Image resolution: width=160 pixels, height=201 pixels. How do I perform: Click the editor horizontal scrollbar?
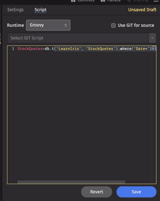[71, 182]
